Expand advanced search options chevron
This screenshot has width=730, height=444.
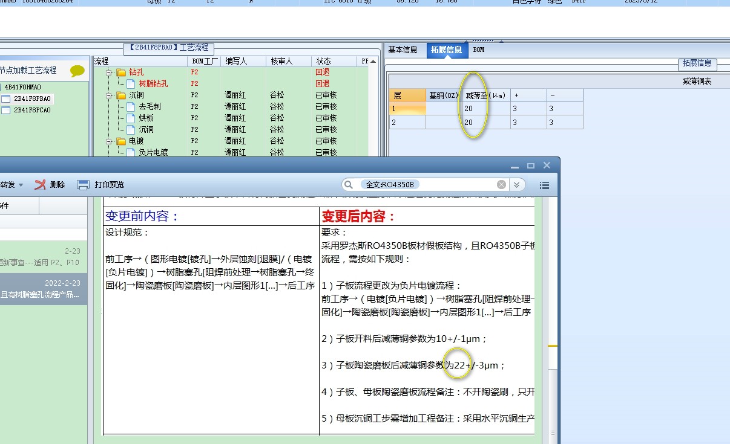517,185
